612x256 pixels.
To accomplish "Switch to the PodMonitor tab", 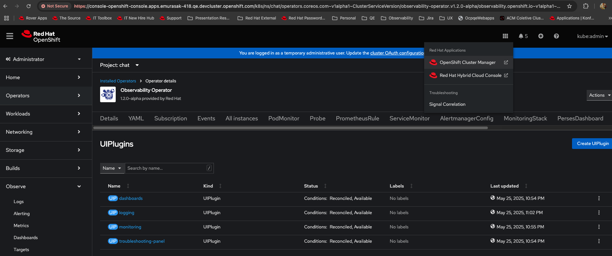I will [x=284, y=118].
